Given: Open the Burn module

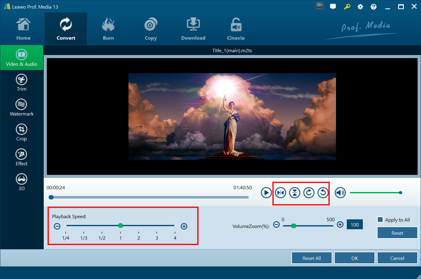Looking at the screenshot, I should pyautogui.click(x=108, y=29).
